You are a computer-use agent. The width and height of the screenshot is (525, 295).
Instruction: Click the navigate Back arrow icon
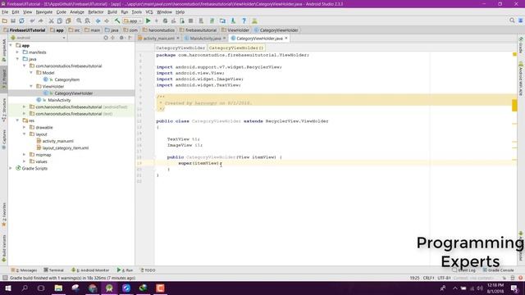(x=98, y=20)
